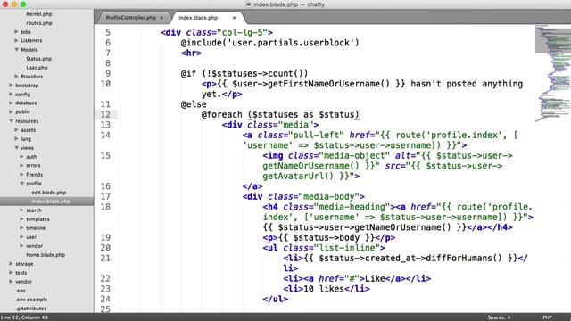Click line number 5 in gutter
Viewport: 571px width, 321px height.
(x=108, y=33)
